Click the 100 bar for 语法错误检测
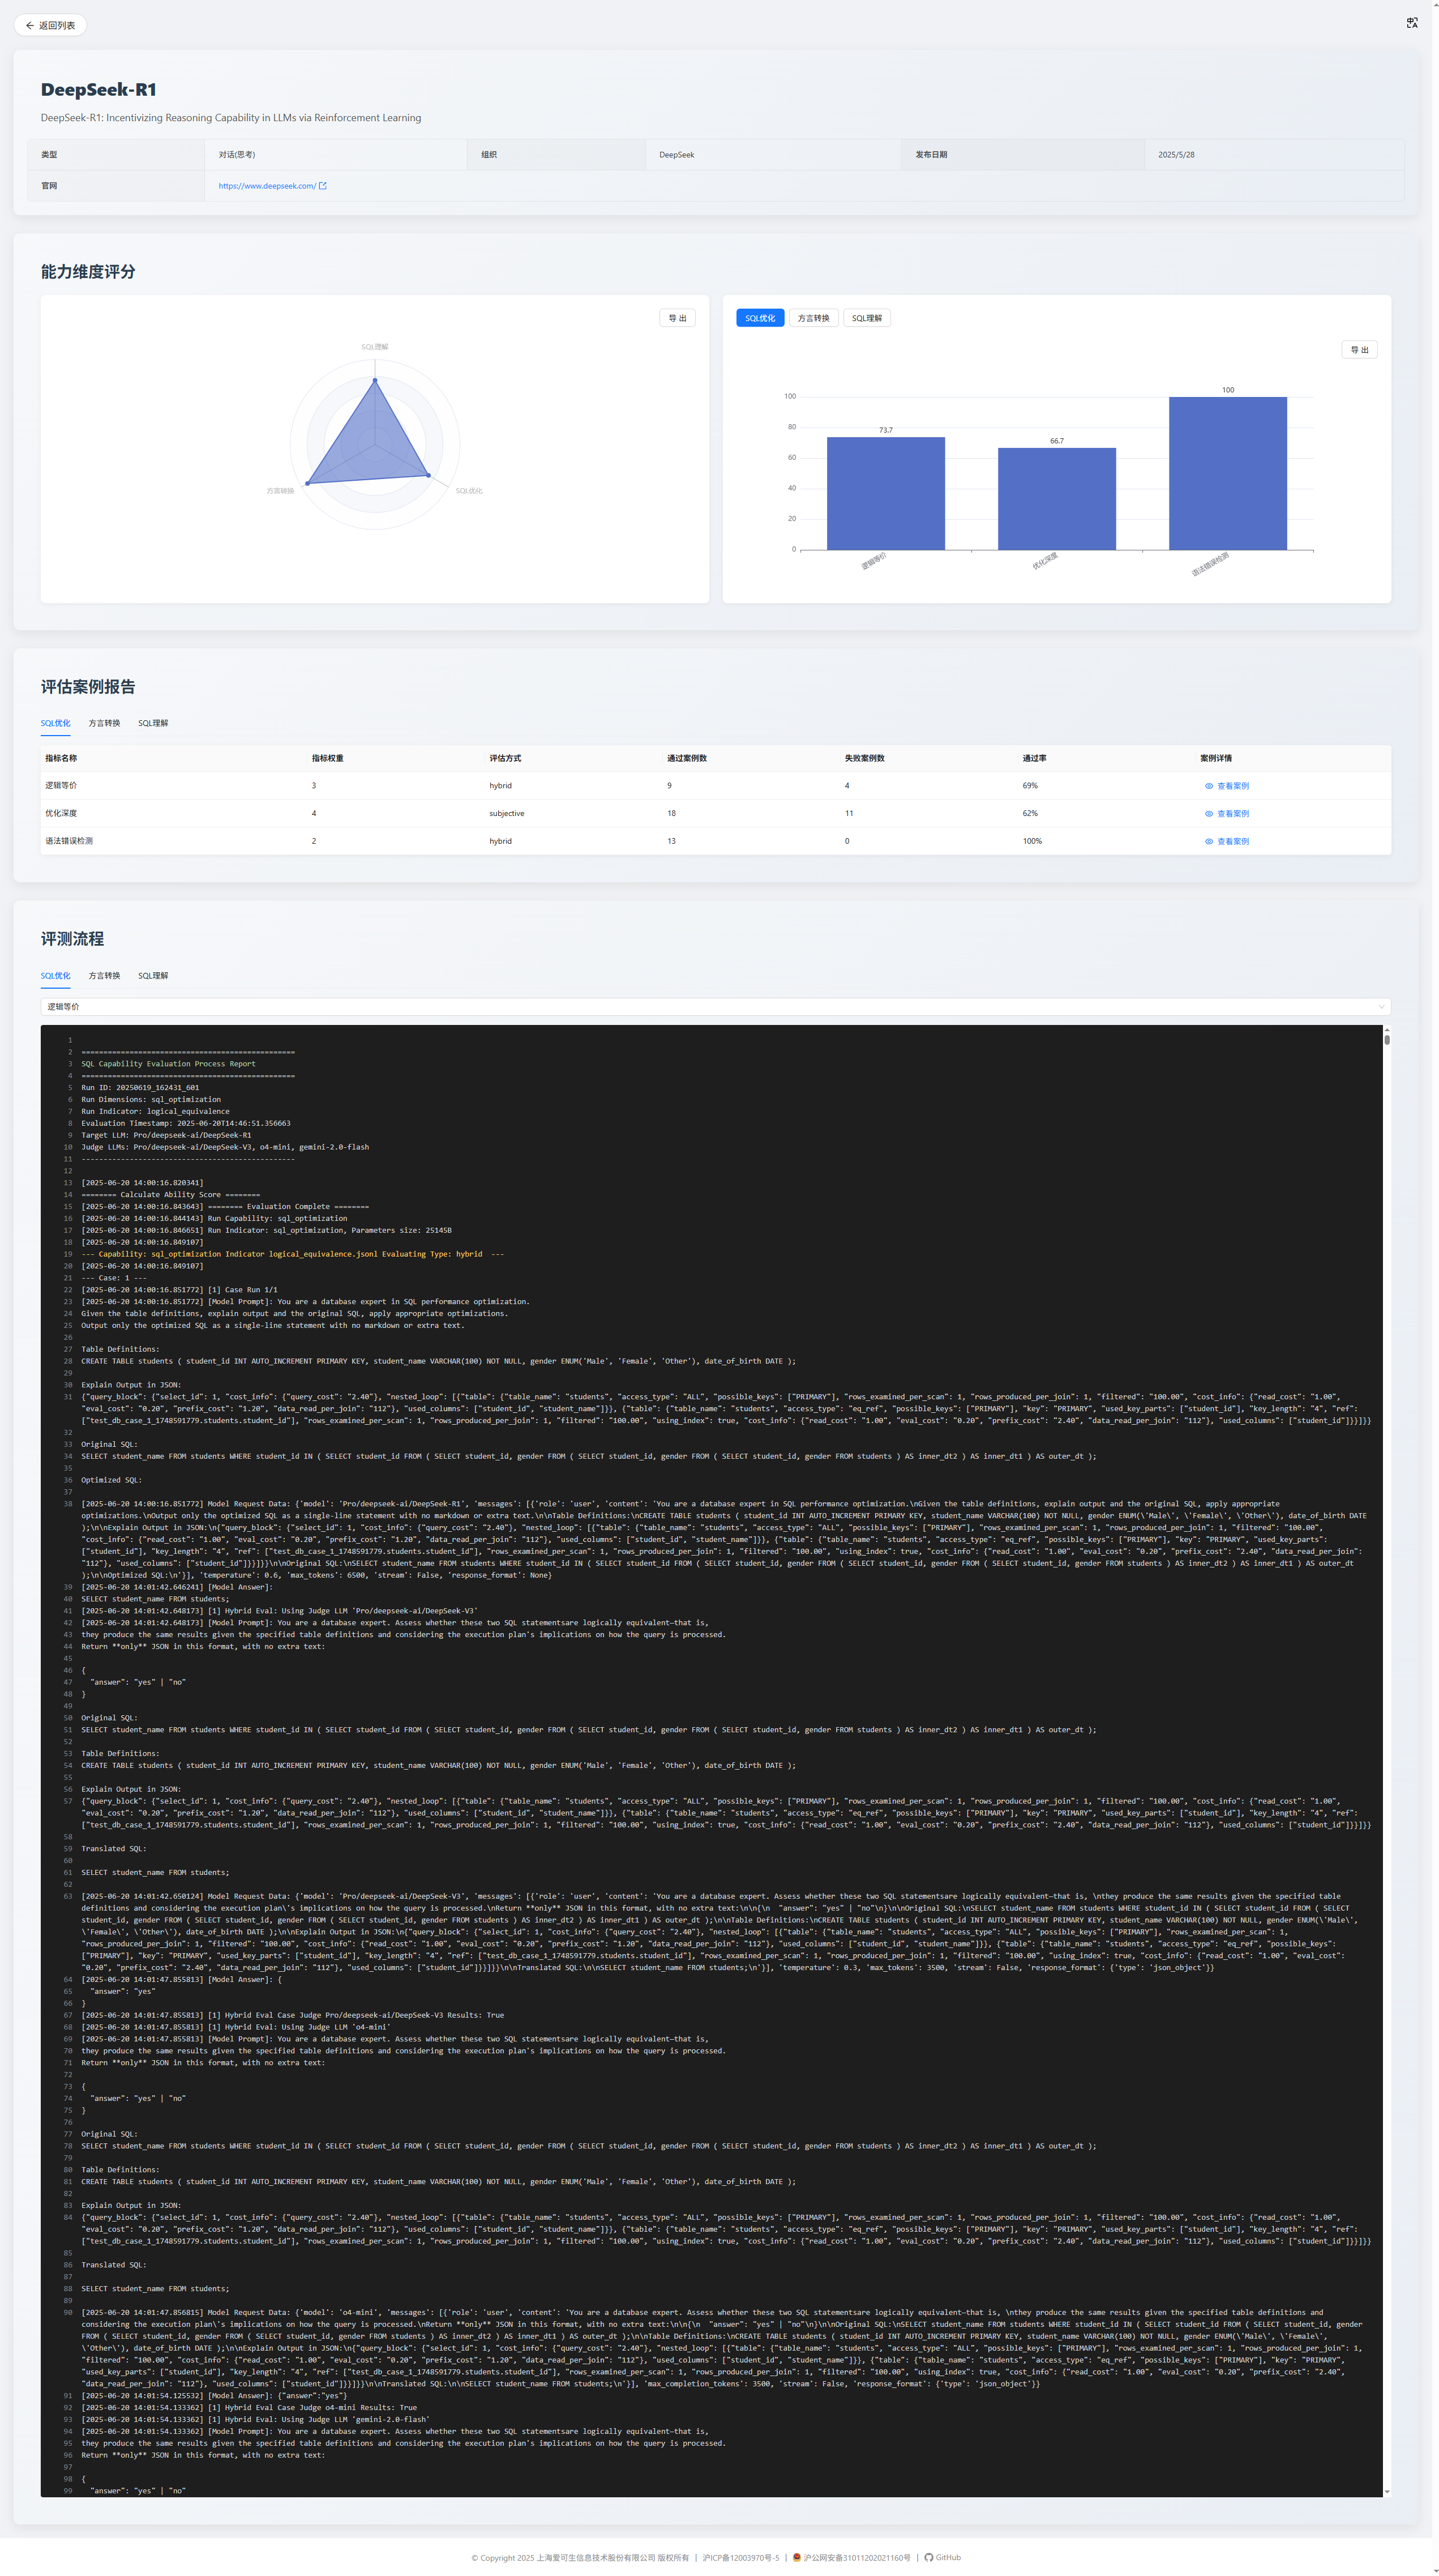The width and height of the screenshot is (1439, 2576). [1227, 473]
